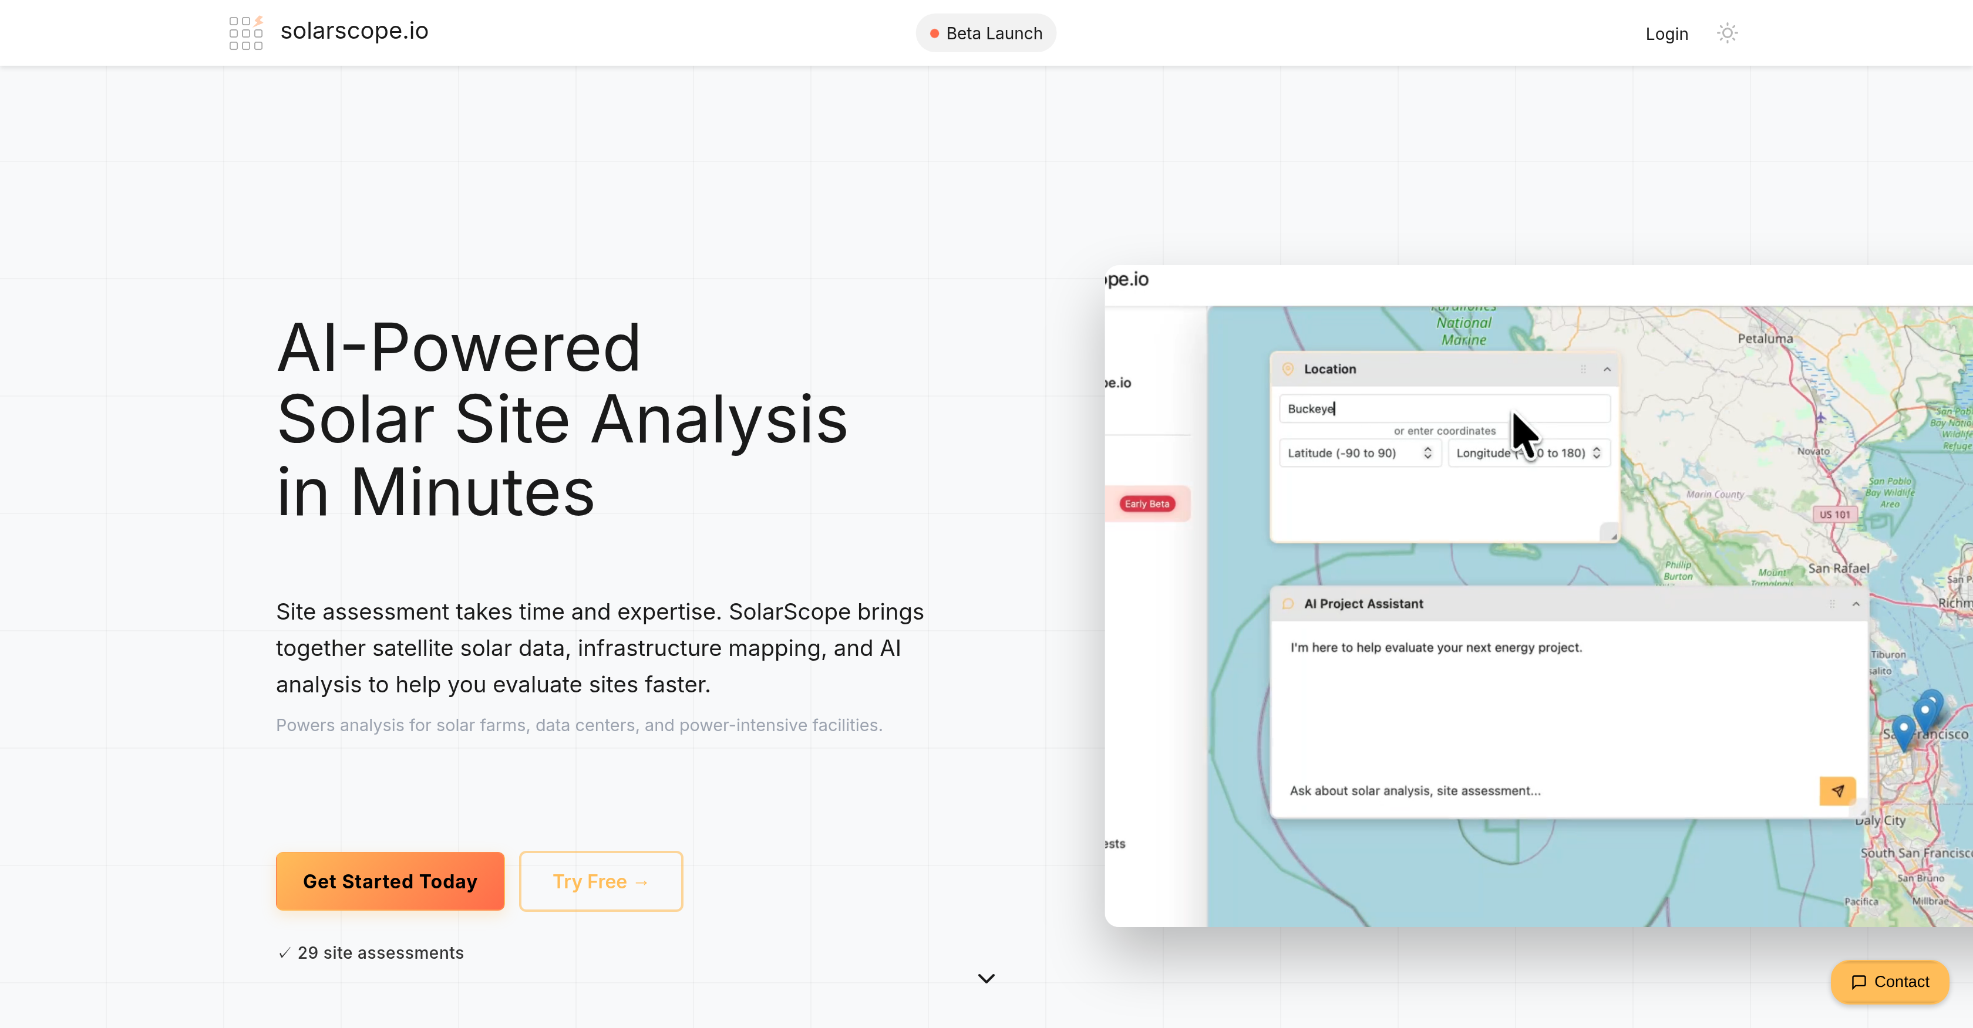Collapse the Location panel chevron
Image resolution: width=1973 pixels, height=1028 pixels.
click(1607, 370)
